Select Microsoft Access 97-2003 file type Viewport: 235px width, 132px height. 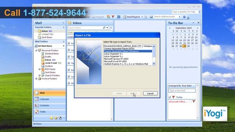tap(128, 59)
